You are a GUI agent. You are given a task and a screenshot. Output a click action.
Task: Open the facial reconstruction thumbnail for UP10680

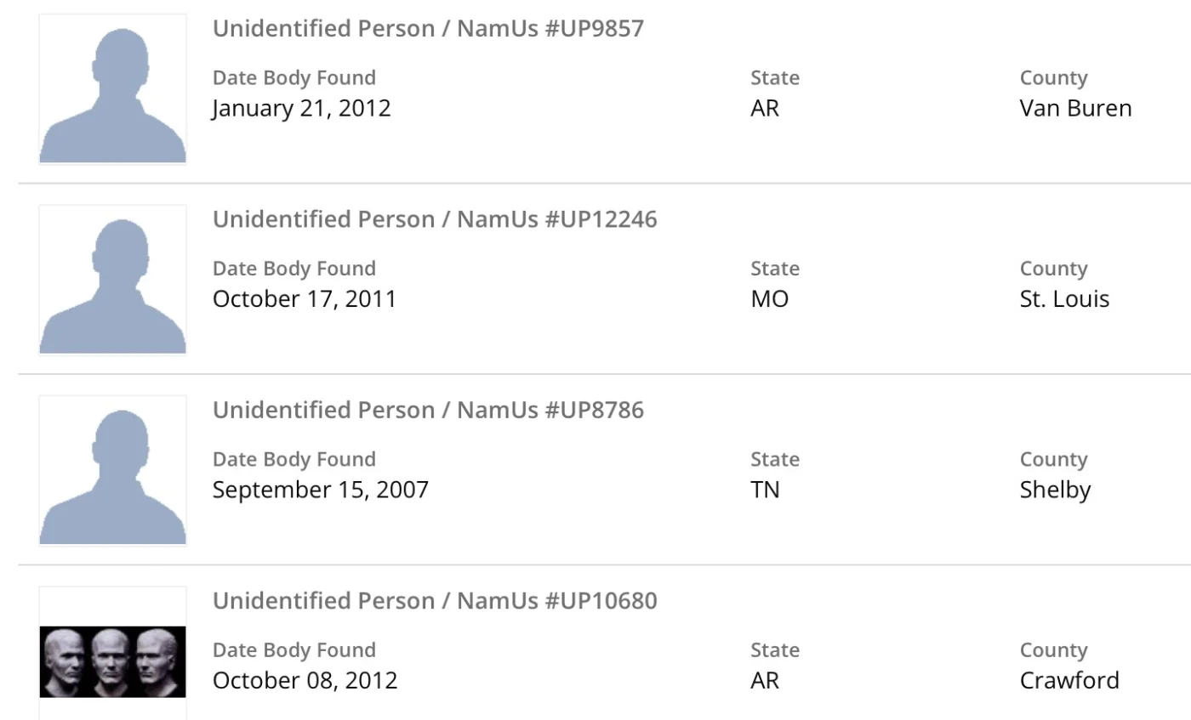pyautogui.click(x=112, y=661)
